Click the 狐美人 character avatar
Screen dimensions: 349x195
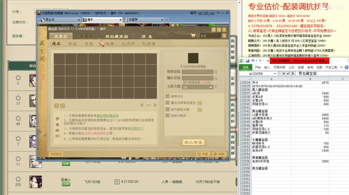36,182
